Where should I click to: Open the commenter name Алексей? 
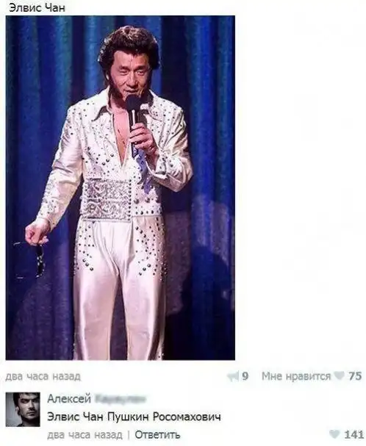(69, 399)
